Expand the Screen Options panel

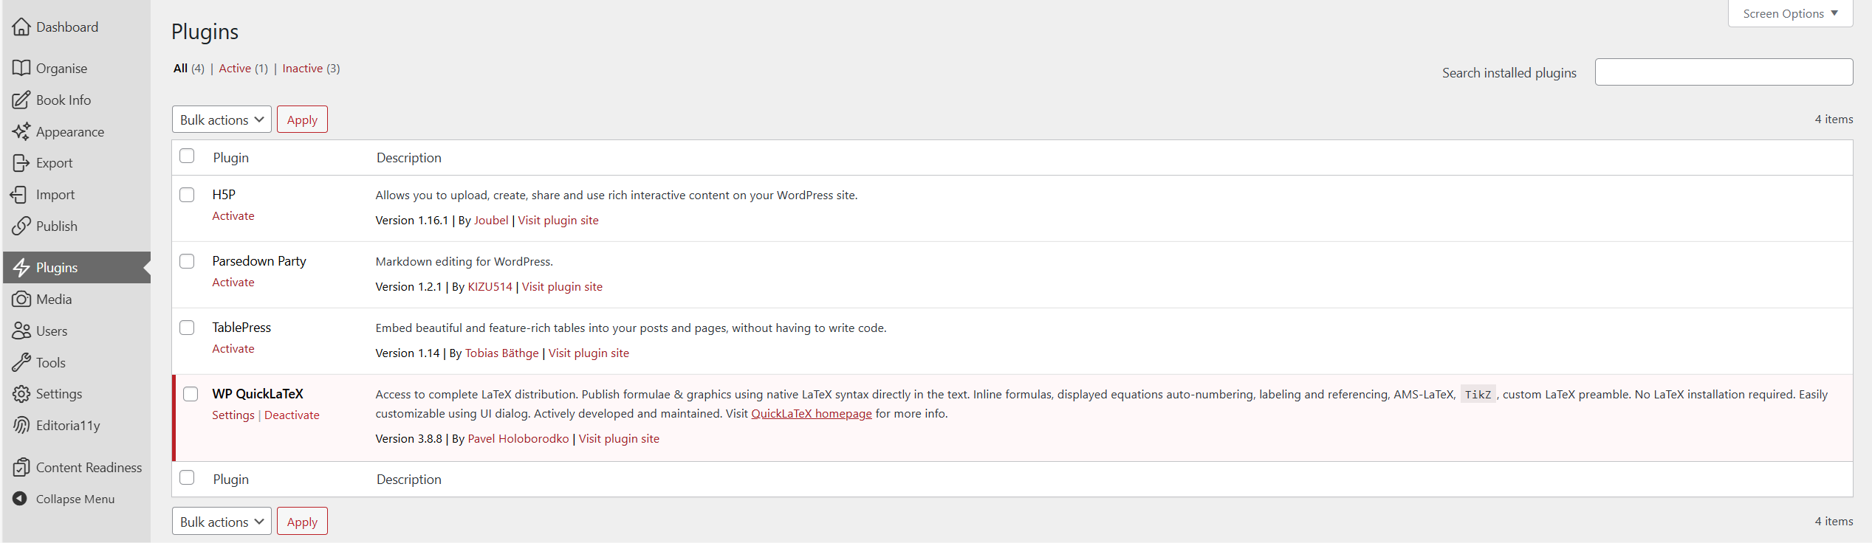point(1790,13)
